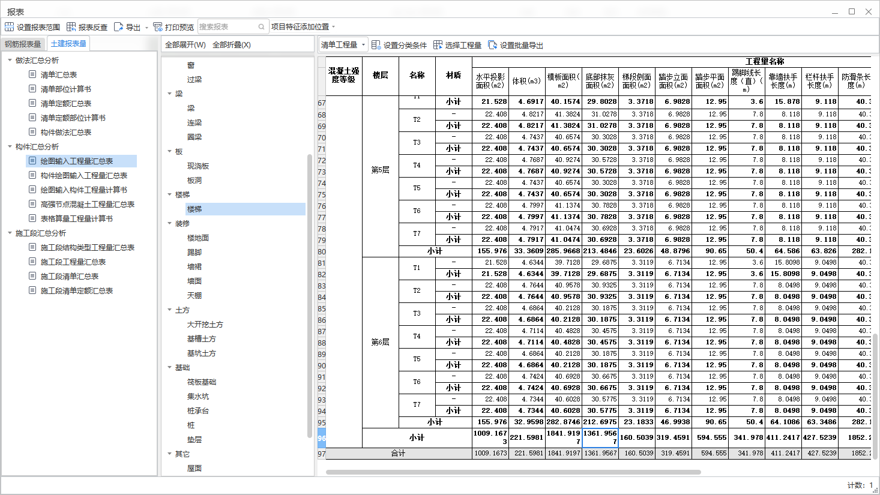The width and height of the screenshot is (880, 495).
Task: Click the 导出 export icon
Action: click(x=118, y=27)
